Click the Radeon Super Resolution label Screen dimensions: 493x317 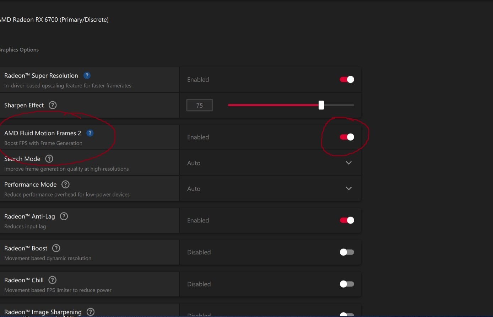pyautogui.click(x=41, y=75)
